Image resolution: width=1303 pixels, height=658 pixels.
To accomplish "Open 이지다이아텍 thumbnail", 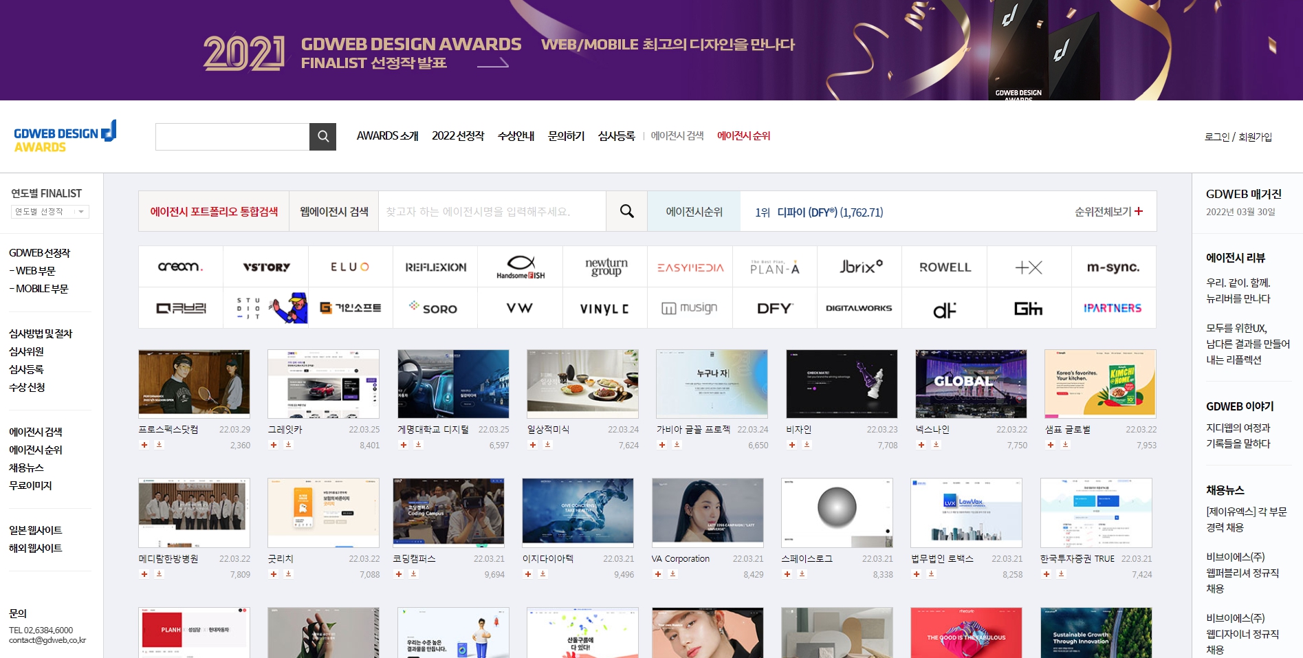I will (x=578, y=513).
